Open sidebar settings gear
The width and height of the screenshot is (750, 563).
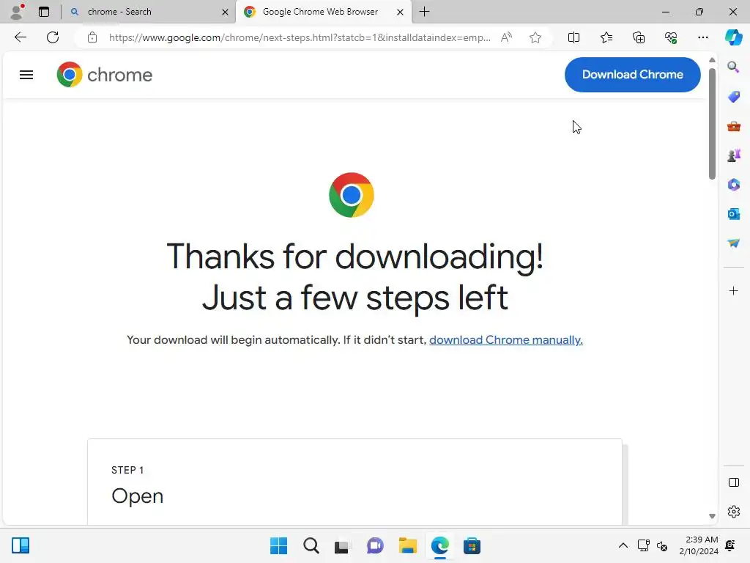(x=733, y=512)
